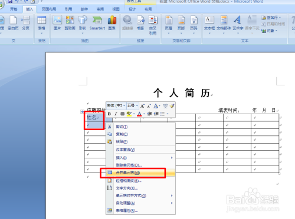295x219 pixels.
Task: Click Center align in the mini toolbar
Action: tap(122, 114)
